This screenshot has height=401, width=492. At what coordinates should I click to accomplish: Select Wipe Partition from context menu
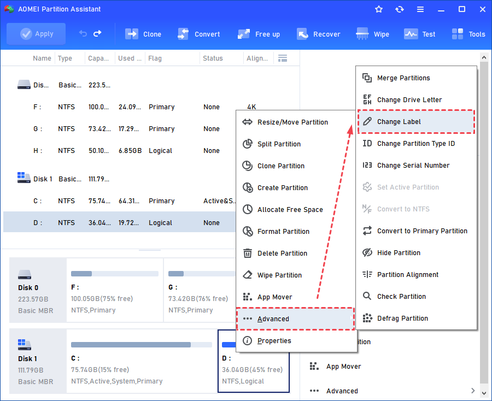[295, 275]
